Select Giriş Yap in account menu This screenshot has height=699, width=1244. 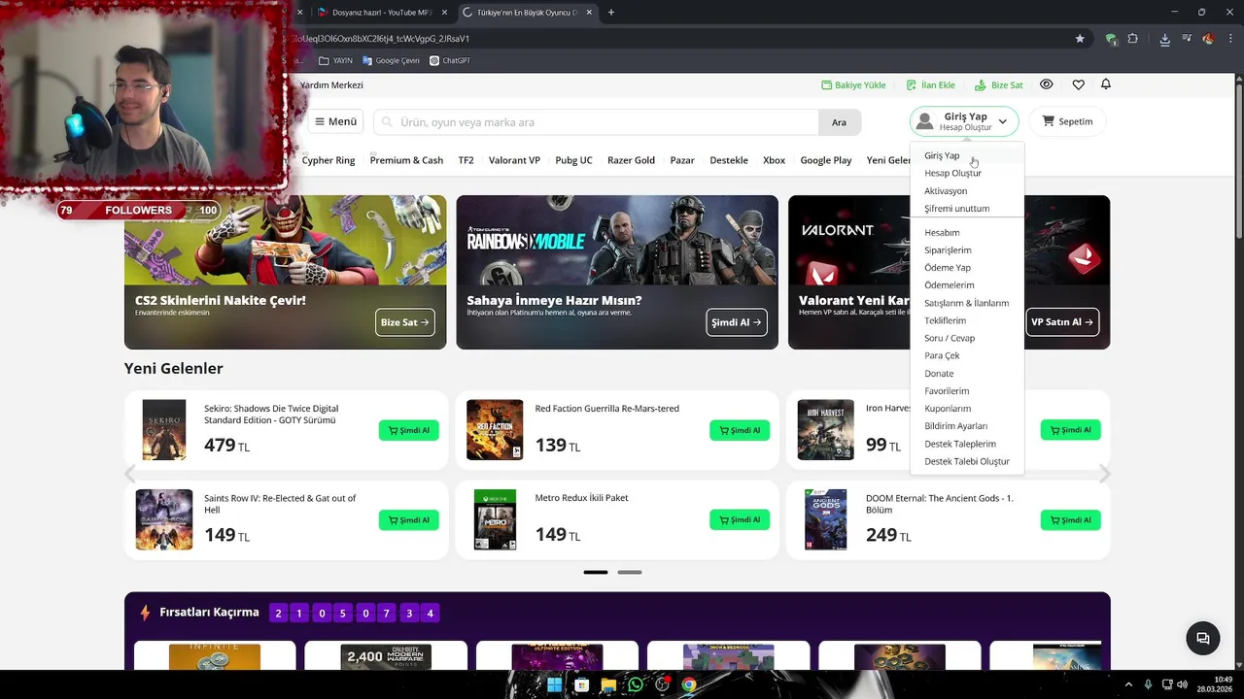pos(942,155)
